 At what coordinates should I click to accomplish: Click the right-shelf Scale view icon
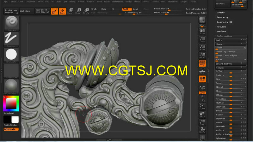pos(202,122)
